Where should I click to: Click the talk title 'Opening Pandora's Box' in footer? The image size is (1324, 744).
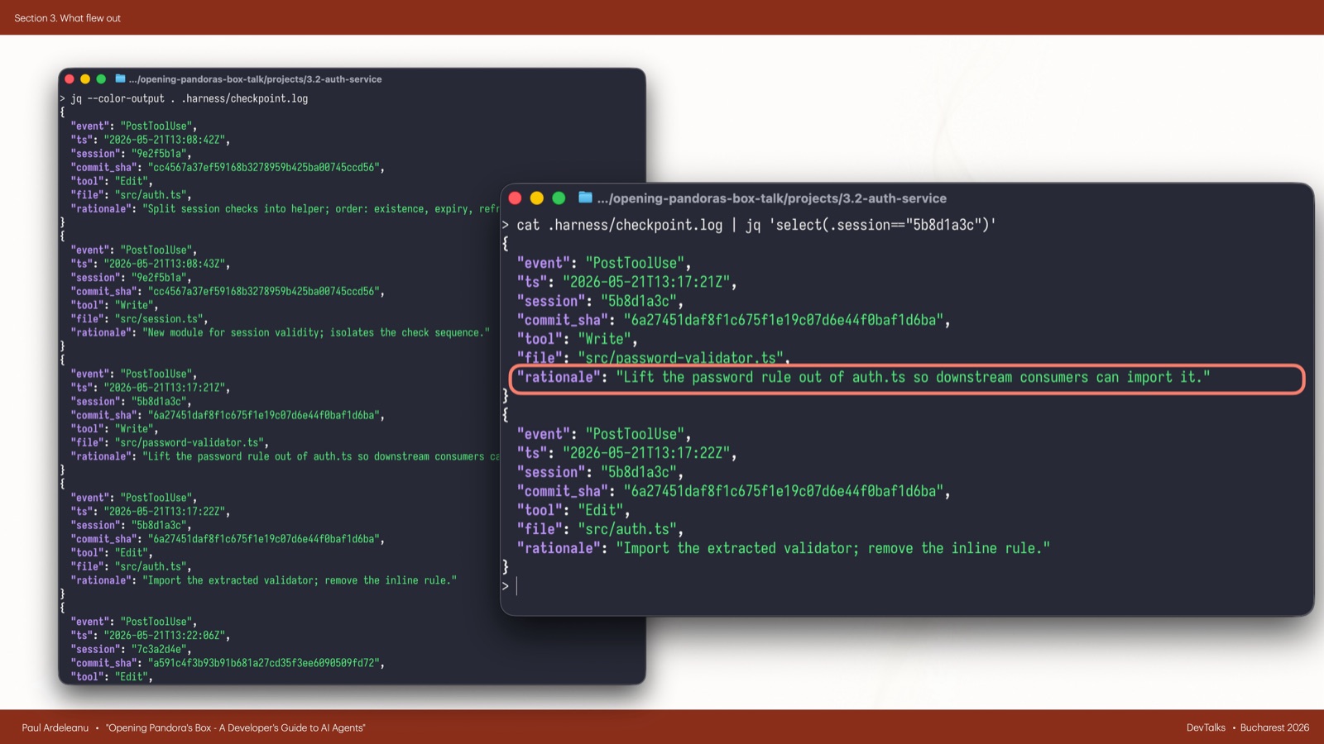(x=236, y=727)
